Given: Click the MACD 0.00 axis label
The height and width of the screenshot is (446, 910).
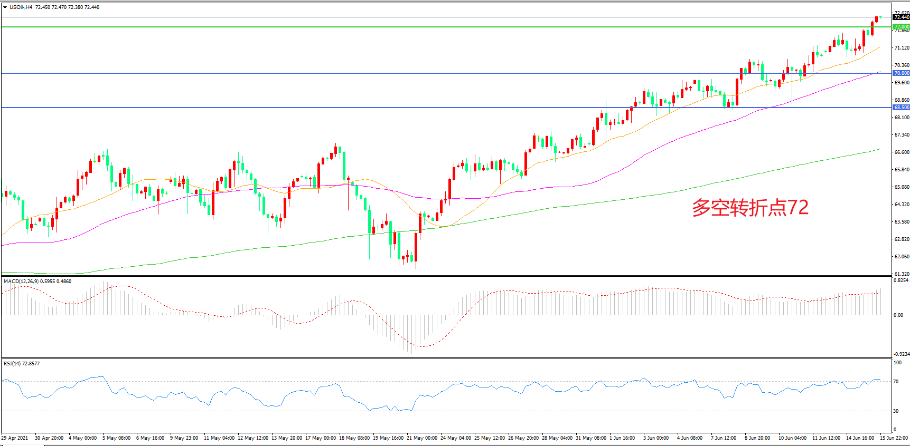Looking at the screenshot, I should click(x=898, y=315).
